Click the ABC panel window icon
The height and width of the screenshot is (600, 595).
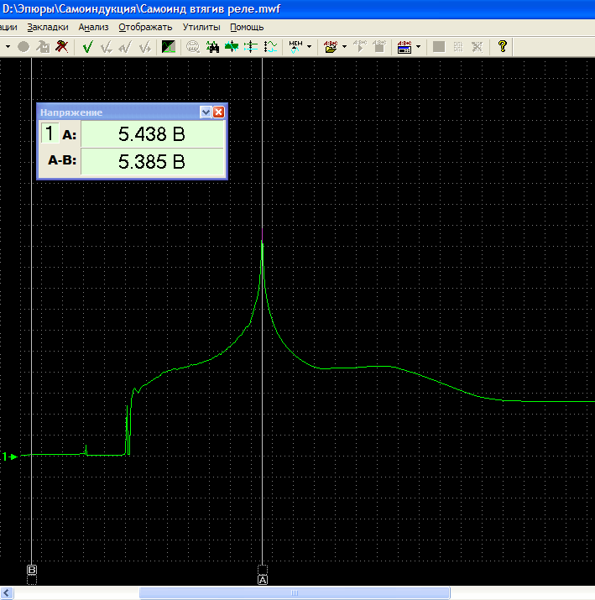(x=404, y=47)
